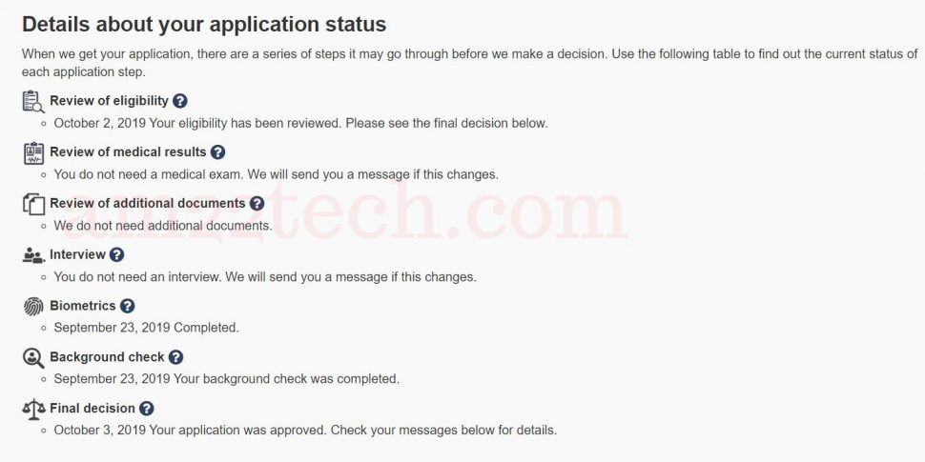Open help for Review of medical results
The image size is (925, 462).
click(217, 152)
